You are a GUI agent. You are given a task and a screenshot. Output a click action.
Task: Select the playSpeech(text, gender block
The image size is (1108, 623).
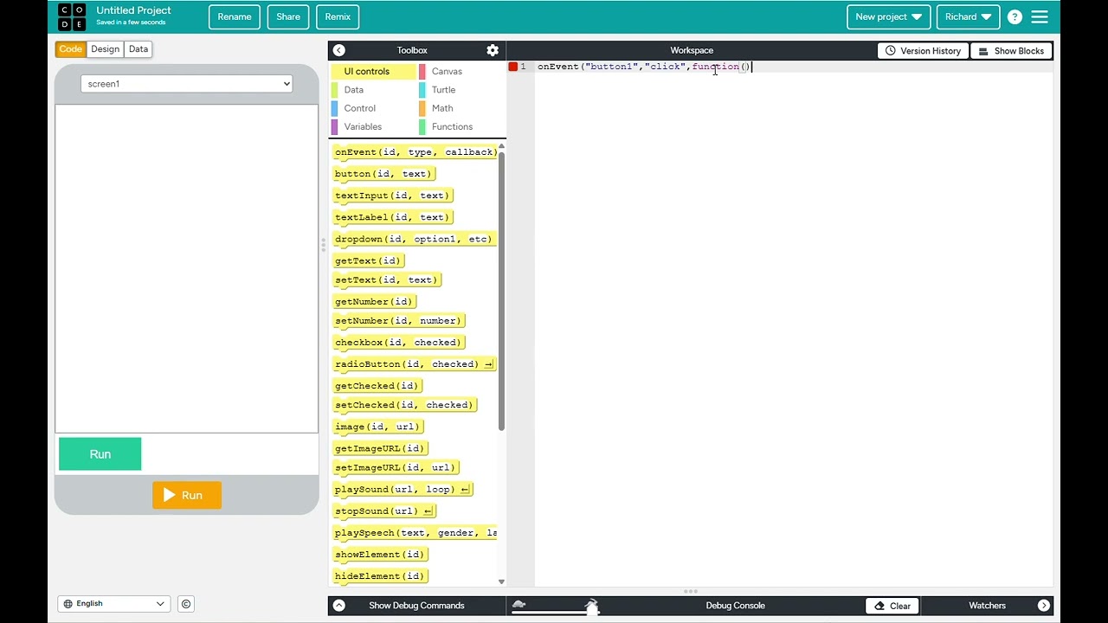click(x=415, y=533)
